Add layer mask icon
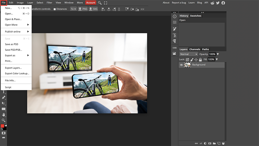259x146 pixels. (x=210, y=143)
